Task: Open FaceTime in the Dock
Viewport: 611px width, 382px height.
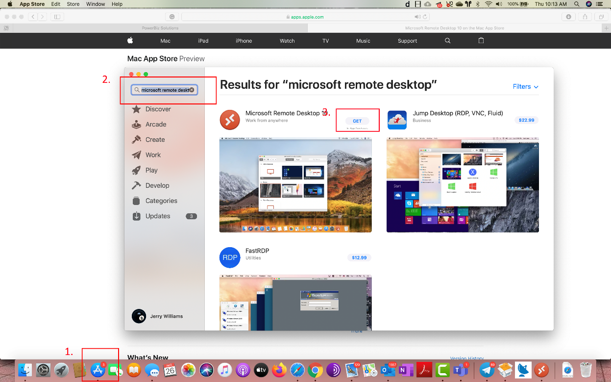Action: (x=115, y=370)
